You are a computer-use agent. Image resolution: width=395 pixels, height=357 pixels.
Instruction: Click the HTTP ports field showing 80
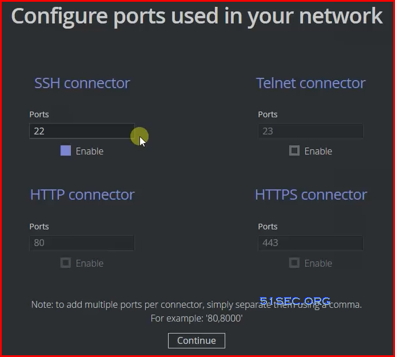[x=82, y=243]
